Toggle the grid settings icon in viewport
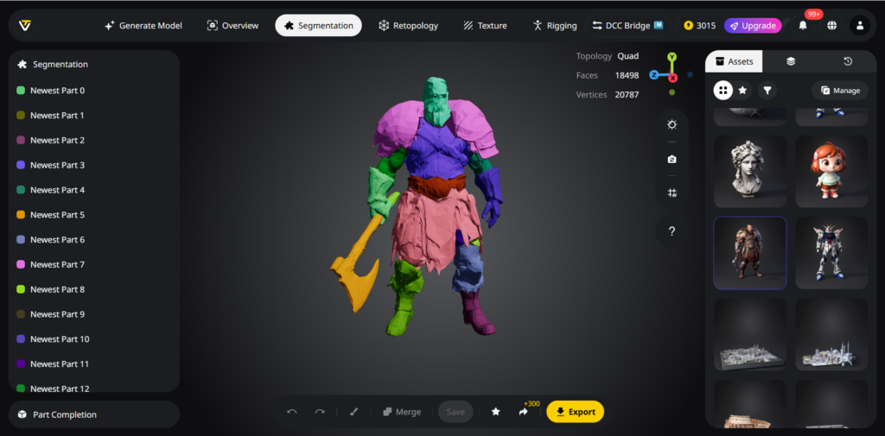This screenshot has width=885, height=436. (x=672, y=193)
